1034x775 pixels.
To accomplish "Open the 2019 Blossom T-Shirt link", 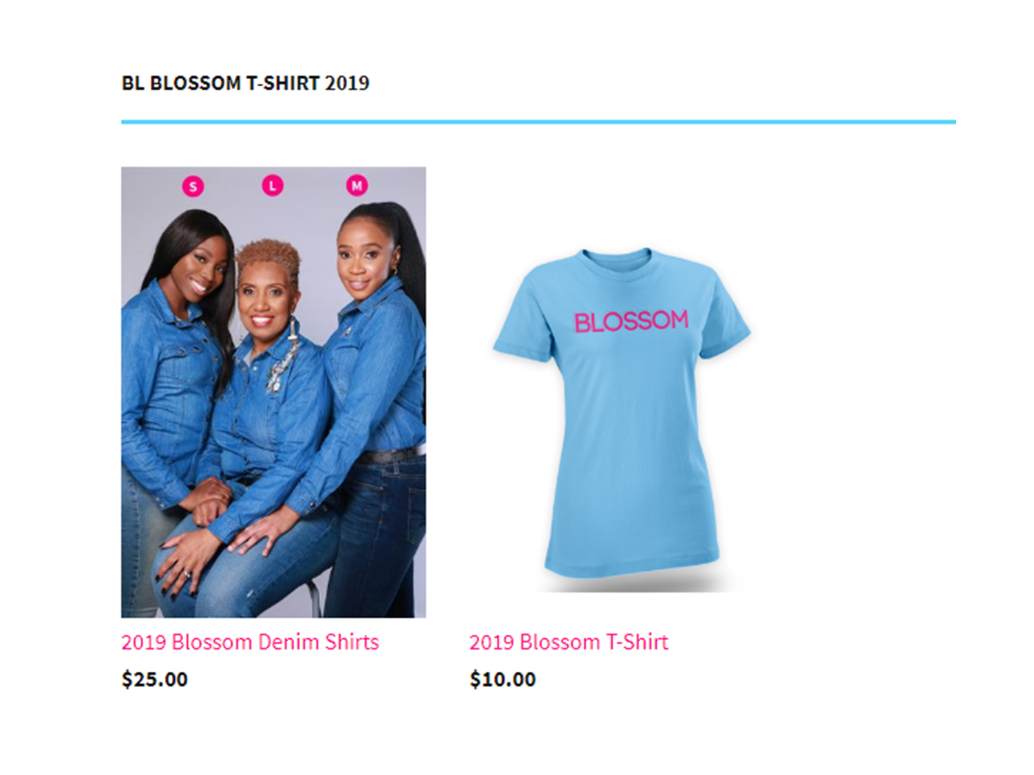I will tap(569, 642).
